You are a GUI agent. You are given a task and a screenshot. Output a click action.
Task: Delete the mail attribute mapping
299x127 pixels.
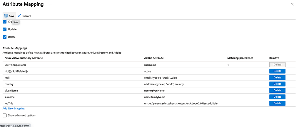(277, 77)
